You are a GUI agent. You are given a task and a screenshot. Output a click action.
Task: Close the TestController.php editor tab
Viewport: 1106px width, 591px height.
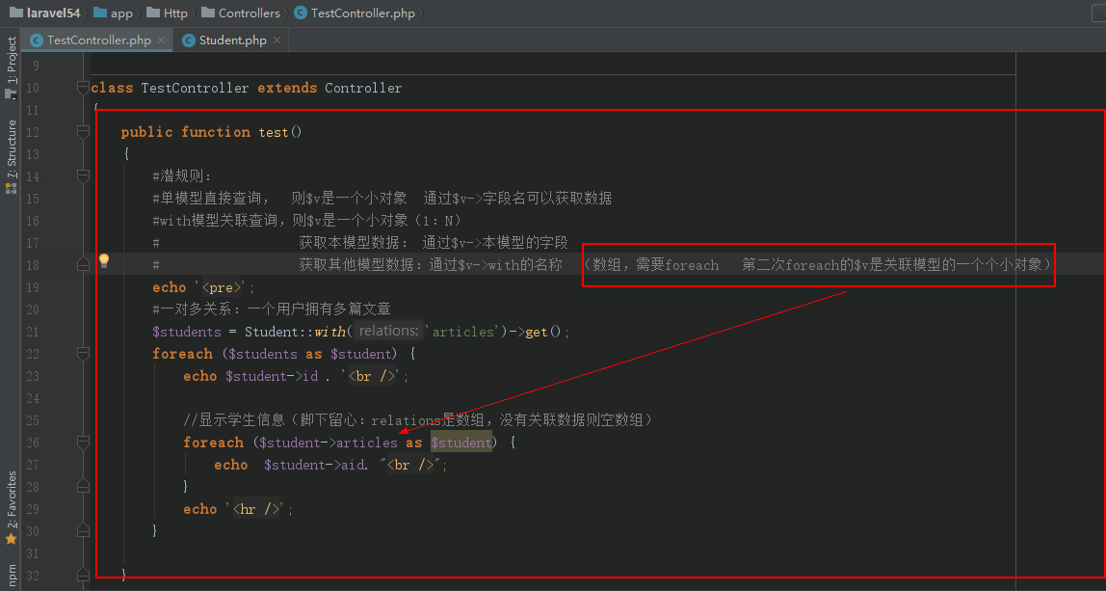coord(161,40)
